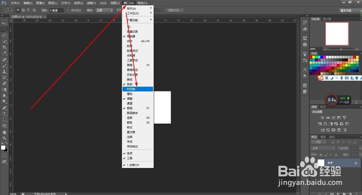Click Add to selection mode button
This screenshot has height=195, width=362.
click(x=23, y=10)
